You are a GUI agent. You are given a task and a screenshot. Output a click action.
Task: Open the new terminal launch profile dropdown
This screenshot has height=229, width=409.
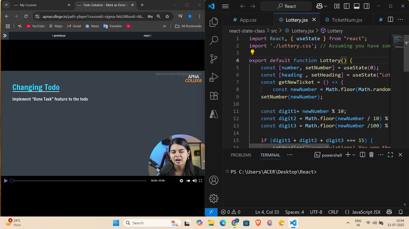pos(354,155)
